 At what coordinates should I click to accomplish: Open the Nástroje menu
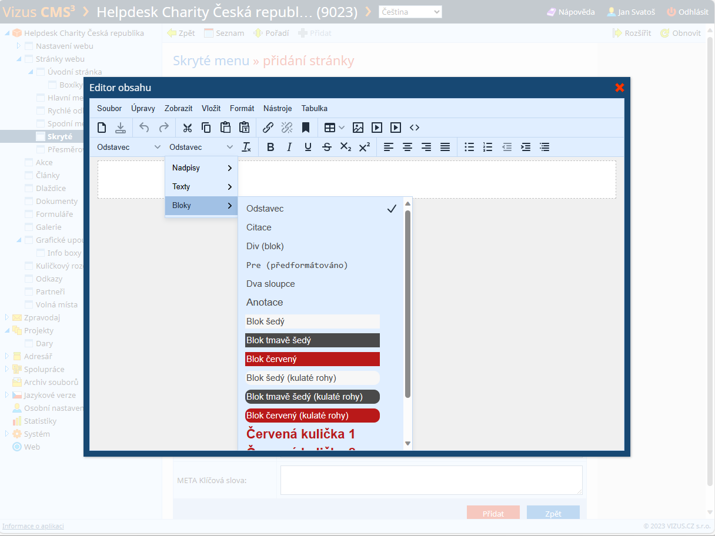pos(278,108)
